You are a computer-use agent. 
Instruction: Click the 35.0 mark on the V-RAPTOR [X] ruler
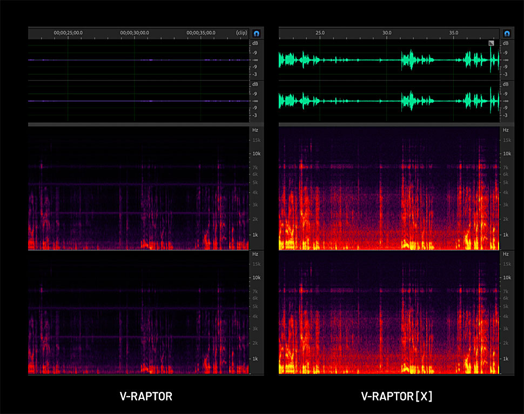[453, 33]
